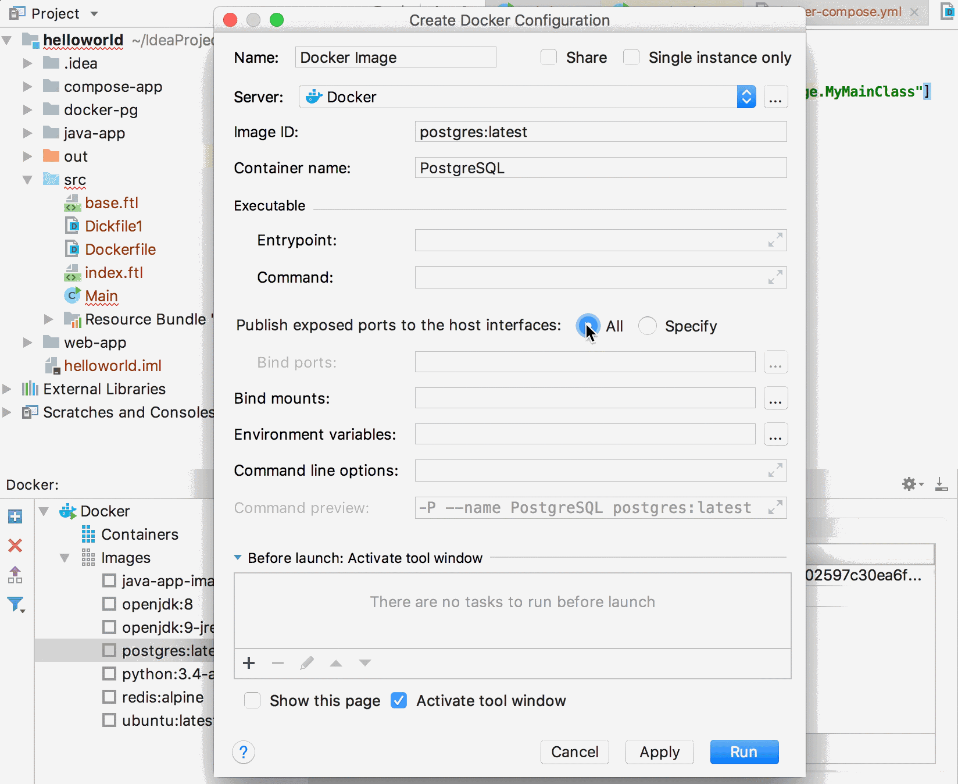This screenshot has width=958, height=784.
Task: Open the Project view dropdown
Action: [95, 13]
